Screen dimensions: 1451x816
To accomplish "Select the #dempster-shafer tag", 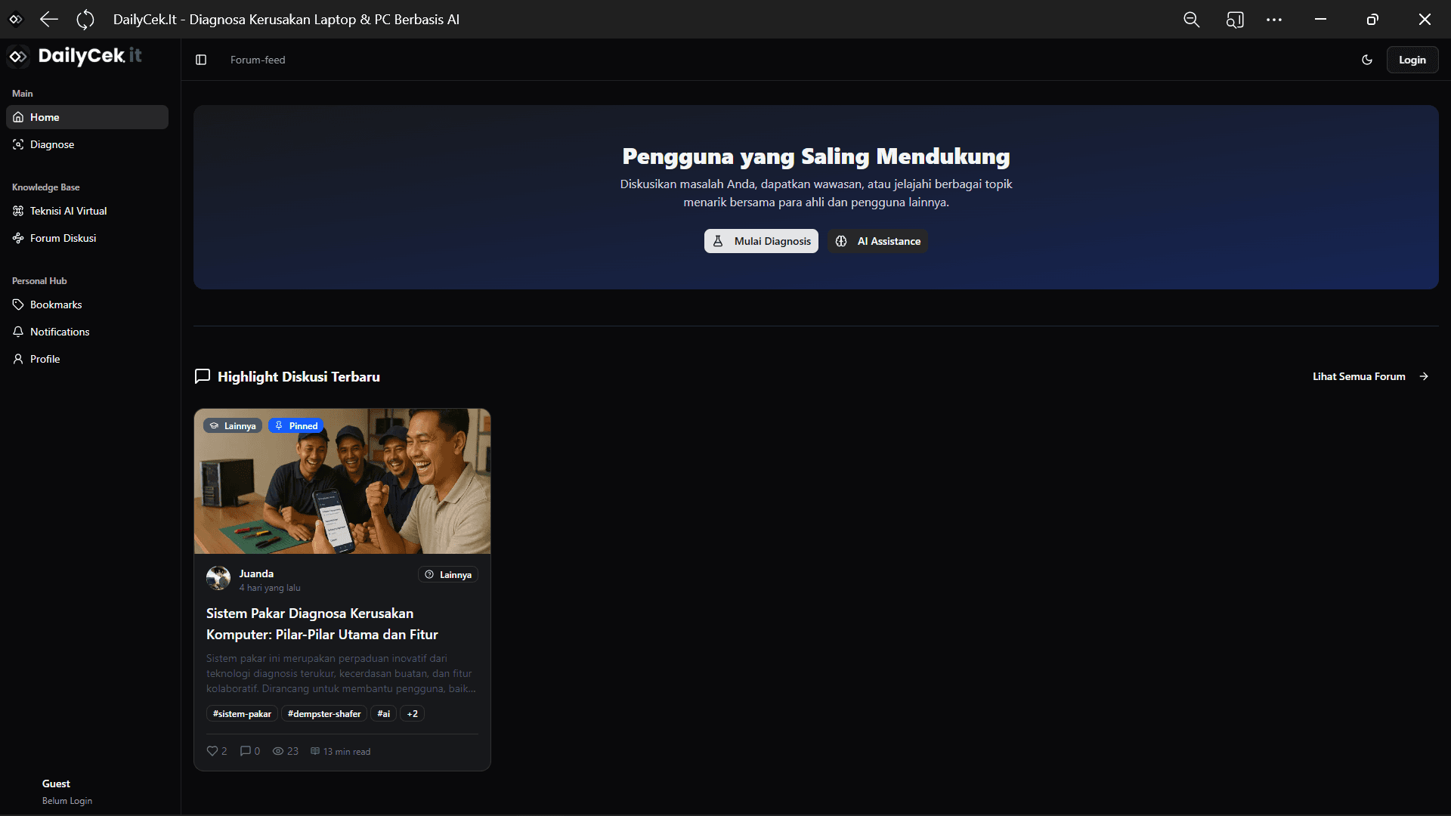I will tap(324, 714).
